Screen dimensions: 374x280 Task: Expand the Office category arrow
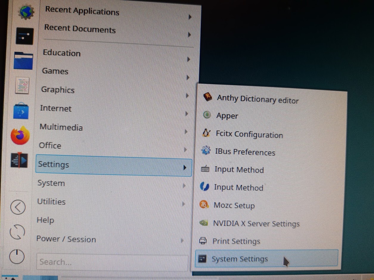coord(186,149)
